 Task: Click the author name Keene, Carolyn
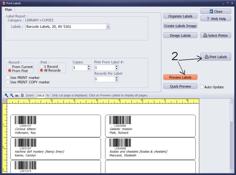coord(25,155)
